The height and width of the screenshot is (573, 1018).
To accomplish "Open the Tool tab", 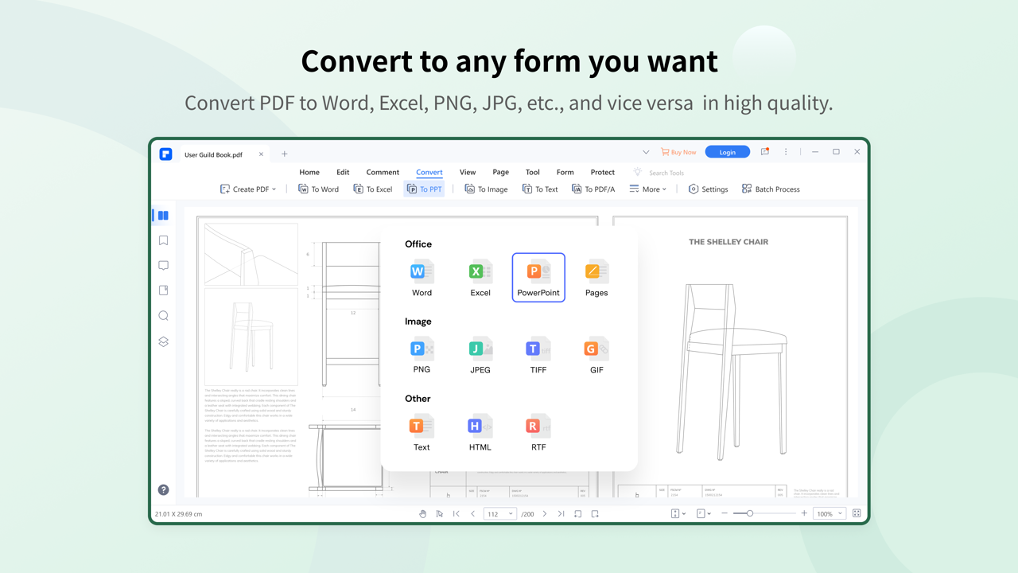I will (x=533, y=172).
